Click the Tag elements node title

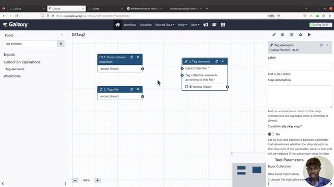(x=199, y=61)
